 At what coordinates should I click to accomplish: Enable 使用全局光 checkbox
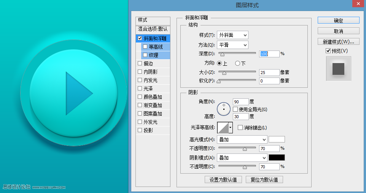coord(235,109)
